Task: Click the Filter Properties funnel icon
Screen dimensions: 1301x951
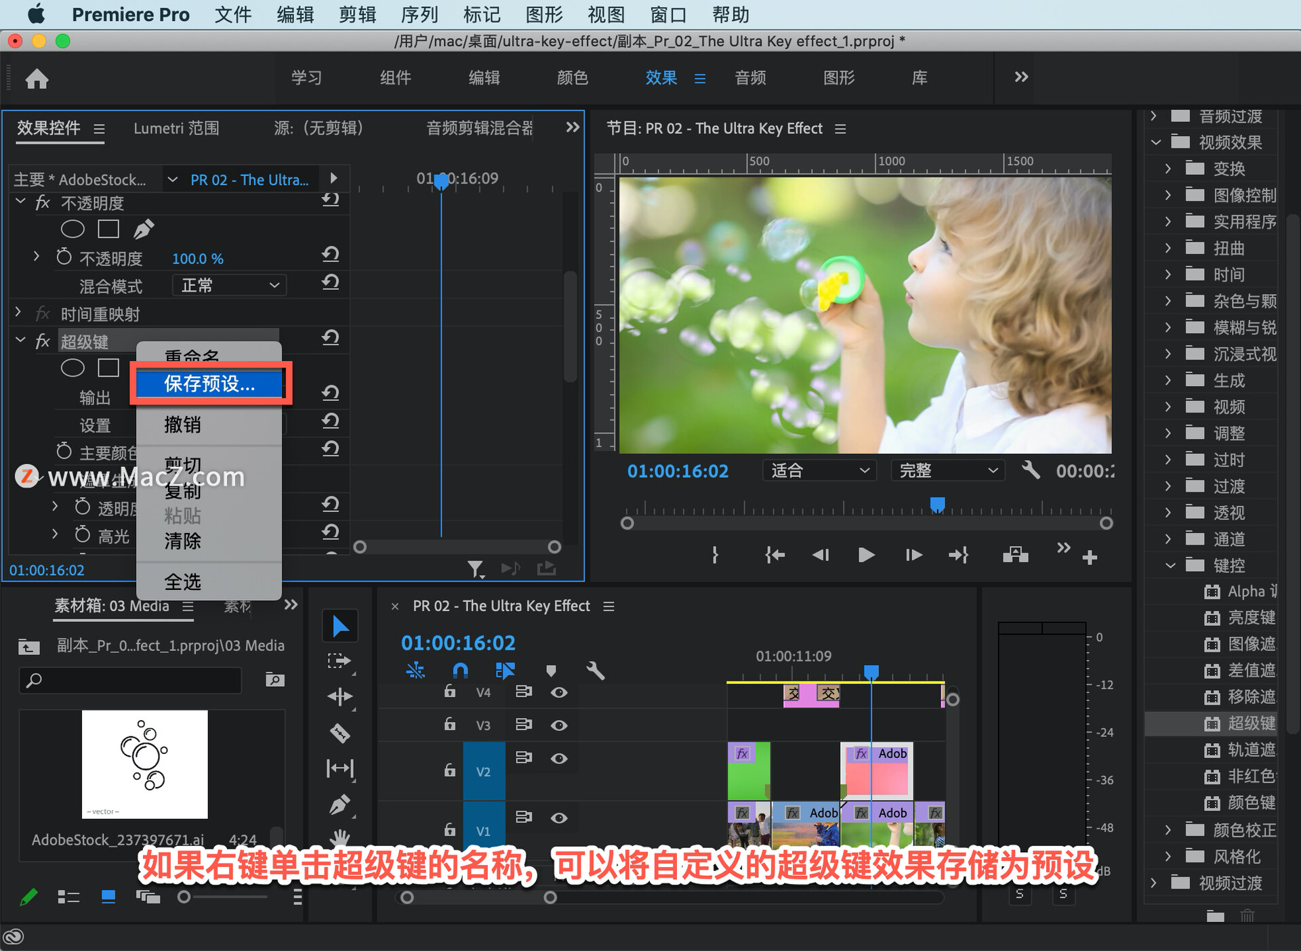Action: pos(476,569)
